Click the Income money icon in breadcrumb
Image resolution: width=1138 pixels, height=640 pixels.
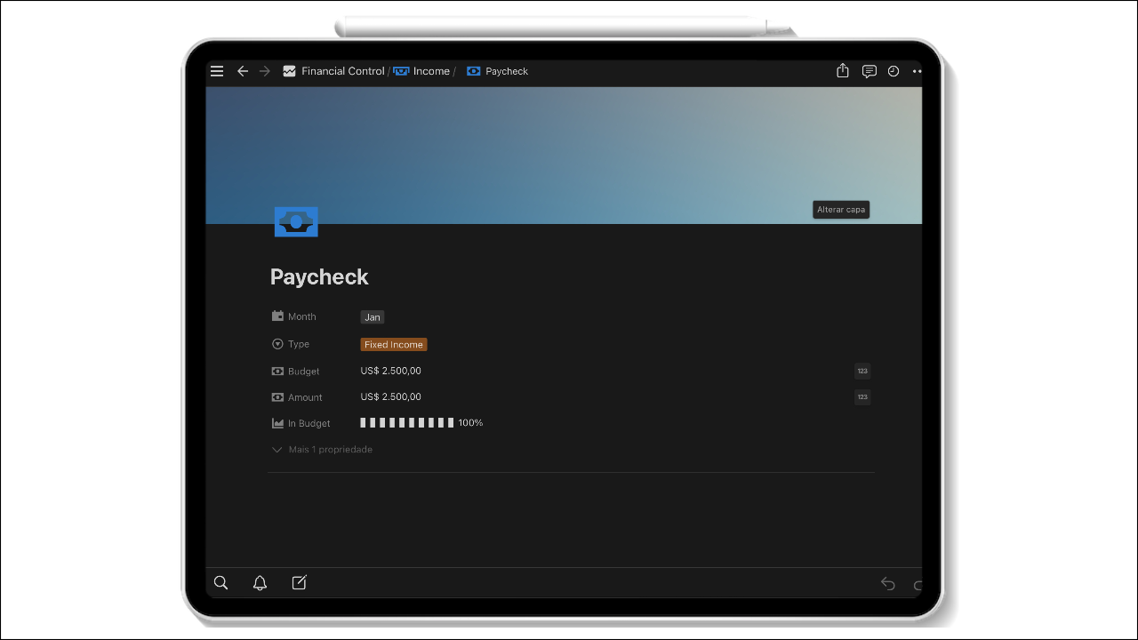(401, 71)
